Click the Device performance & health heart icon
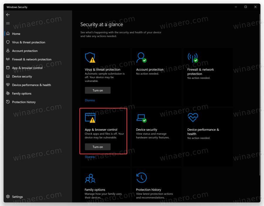 pos(192,117)
